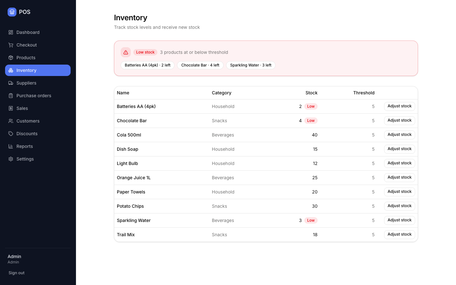Click the low stock warning triangle icon

click(126, 52)
